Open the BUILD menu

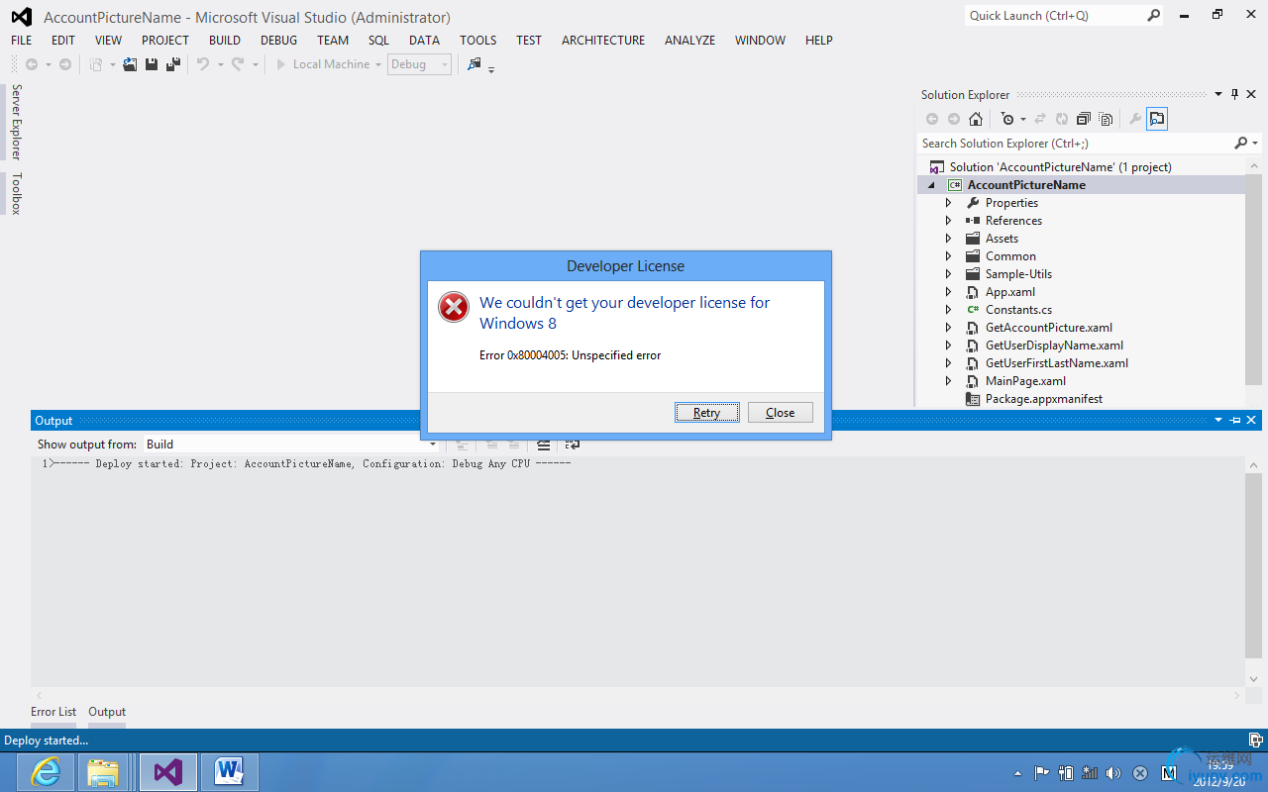point(225,41)
